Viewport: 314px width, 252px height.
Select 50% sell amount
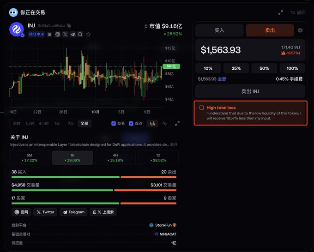pos(264,68)
